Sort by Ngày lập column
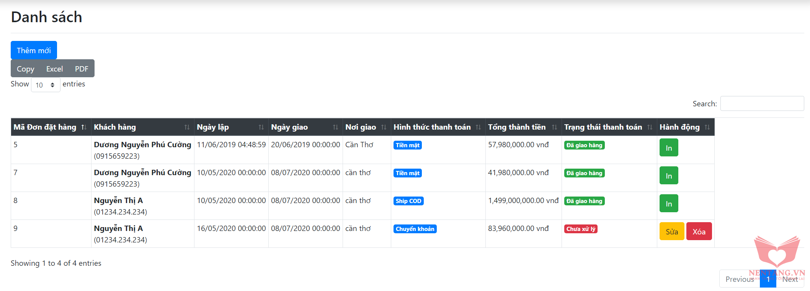This screenshot has height=291, width=810. [x=230, y=127]
